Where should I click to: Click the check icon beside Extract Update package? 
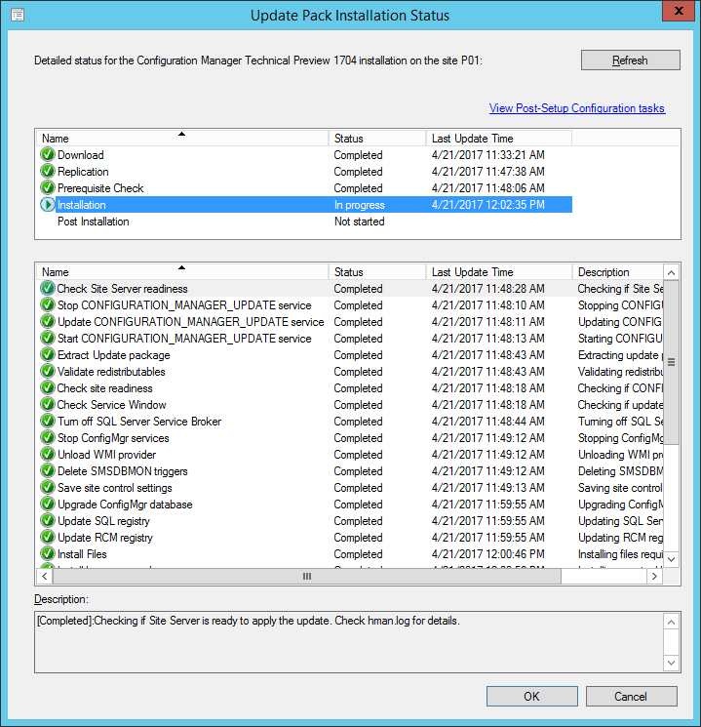47,354
